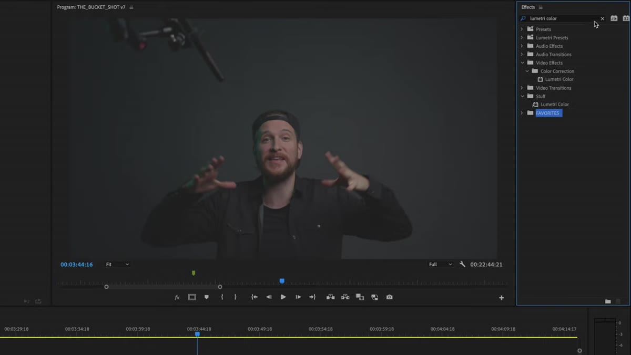Select the highlighted FAVORITES bin label
The width and height of the screenshot is (631, 355).
[x=548, y=113]
